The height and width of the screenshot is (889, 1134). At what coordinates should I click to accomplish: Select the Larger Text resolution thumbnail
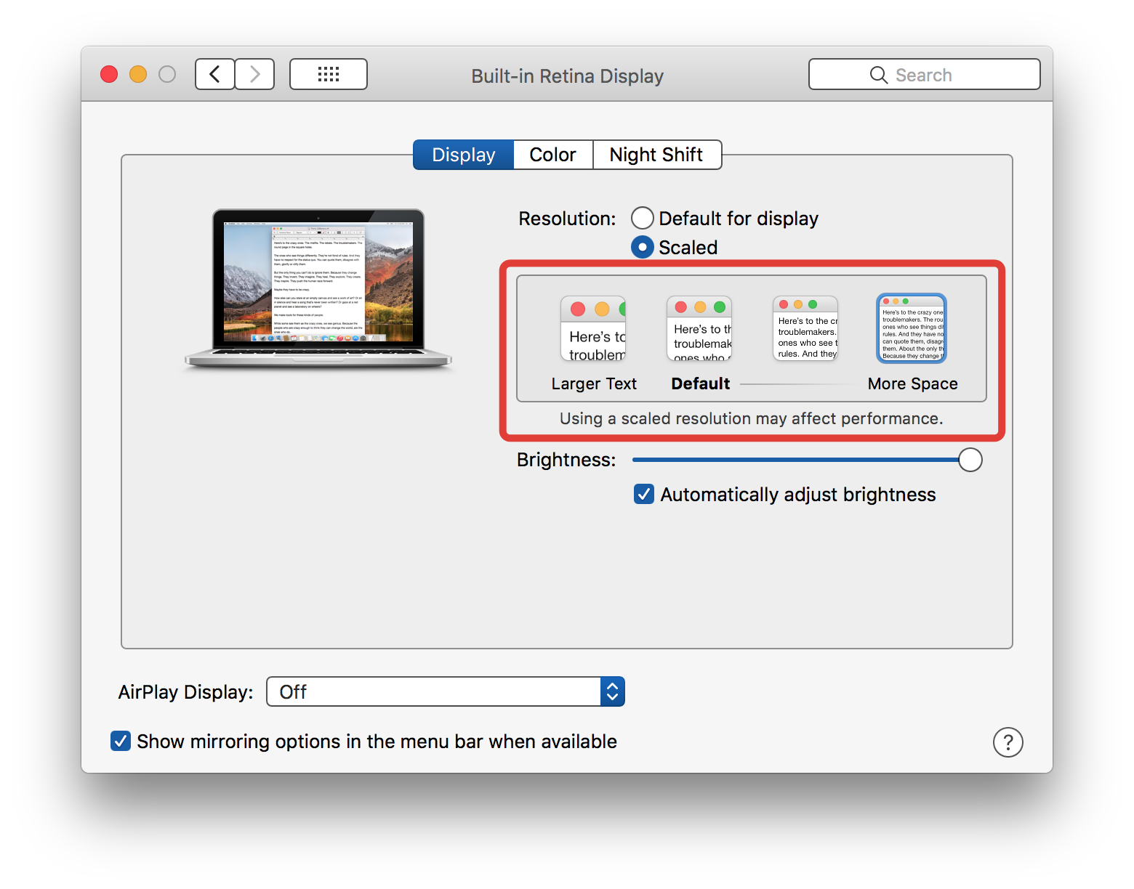point(593,328)
